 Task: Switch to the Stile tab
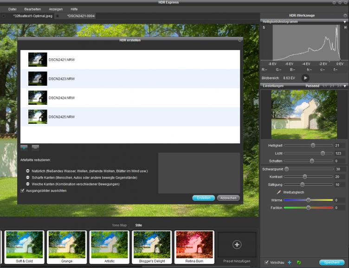pos(138,225)
